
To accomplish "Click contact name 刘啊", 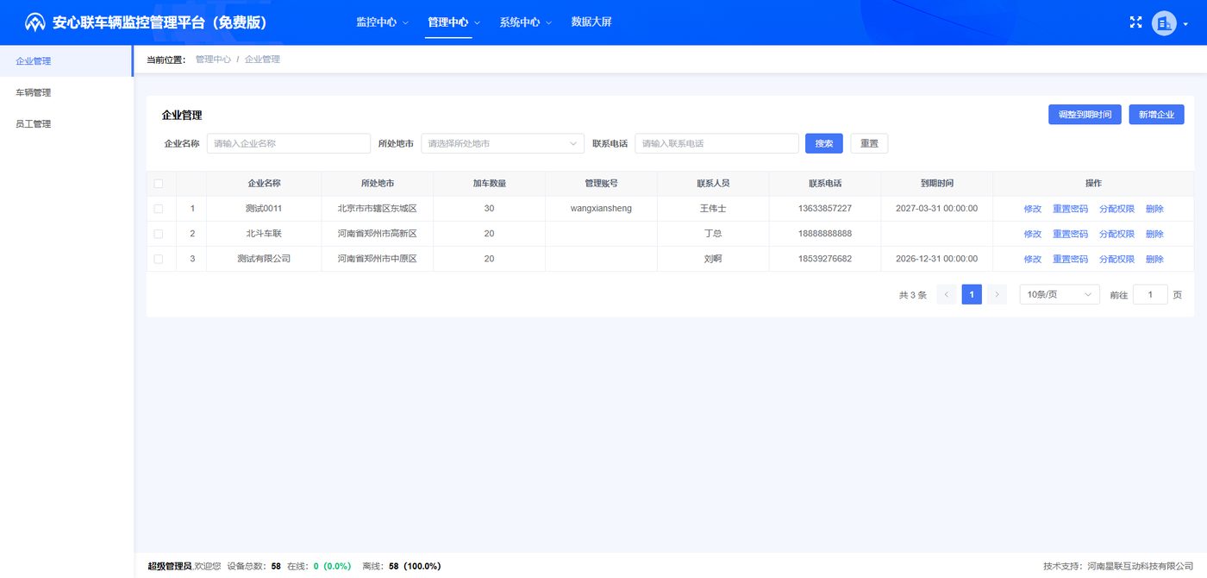I will 713,259.
